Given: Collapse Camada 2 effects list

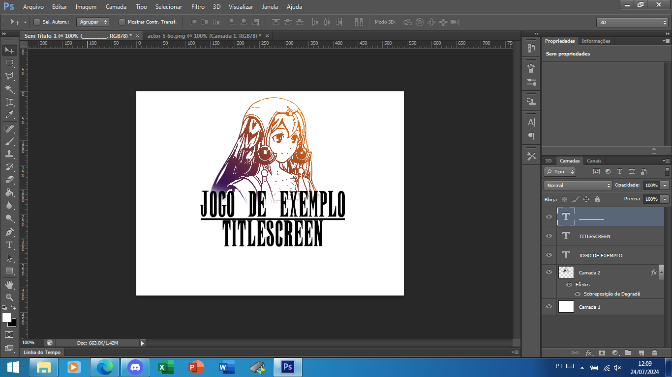Looking at the screenshot, I should coord(662,272).
